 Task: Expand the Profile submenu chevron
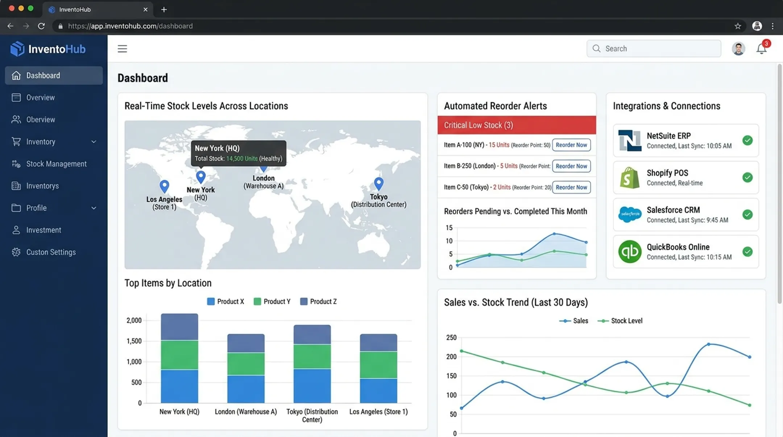(94, 208)
